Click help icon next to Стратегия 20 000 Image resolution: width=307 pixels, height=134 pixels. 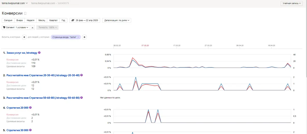(30, 107)
